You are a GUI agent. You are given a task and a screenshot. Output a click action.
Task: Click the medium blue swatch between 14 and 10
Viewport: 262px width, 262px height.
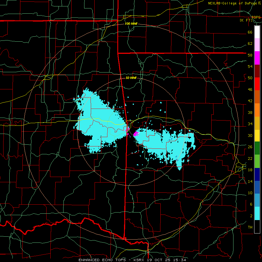coord(257,187)
